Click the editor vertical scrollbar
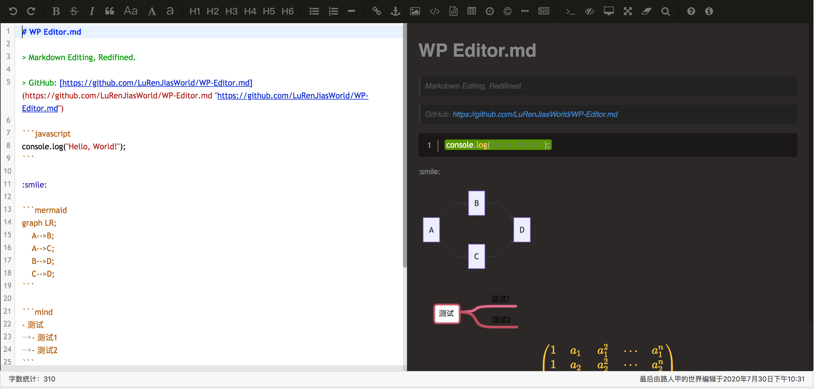Image resolution: width=814 pixels, height=389 pixels. 405,145
